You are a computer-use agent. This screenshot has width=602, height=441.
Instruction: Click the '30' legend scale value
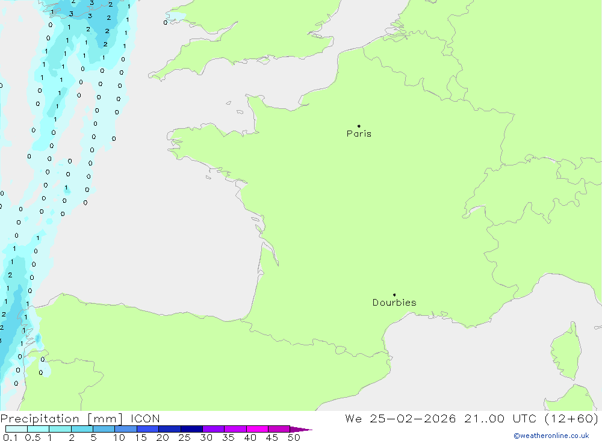pos(206,437)
